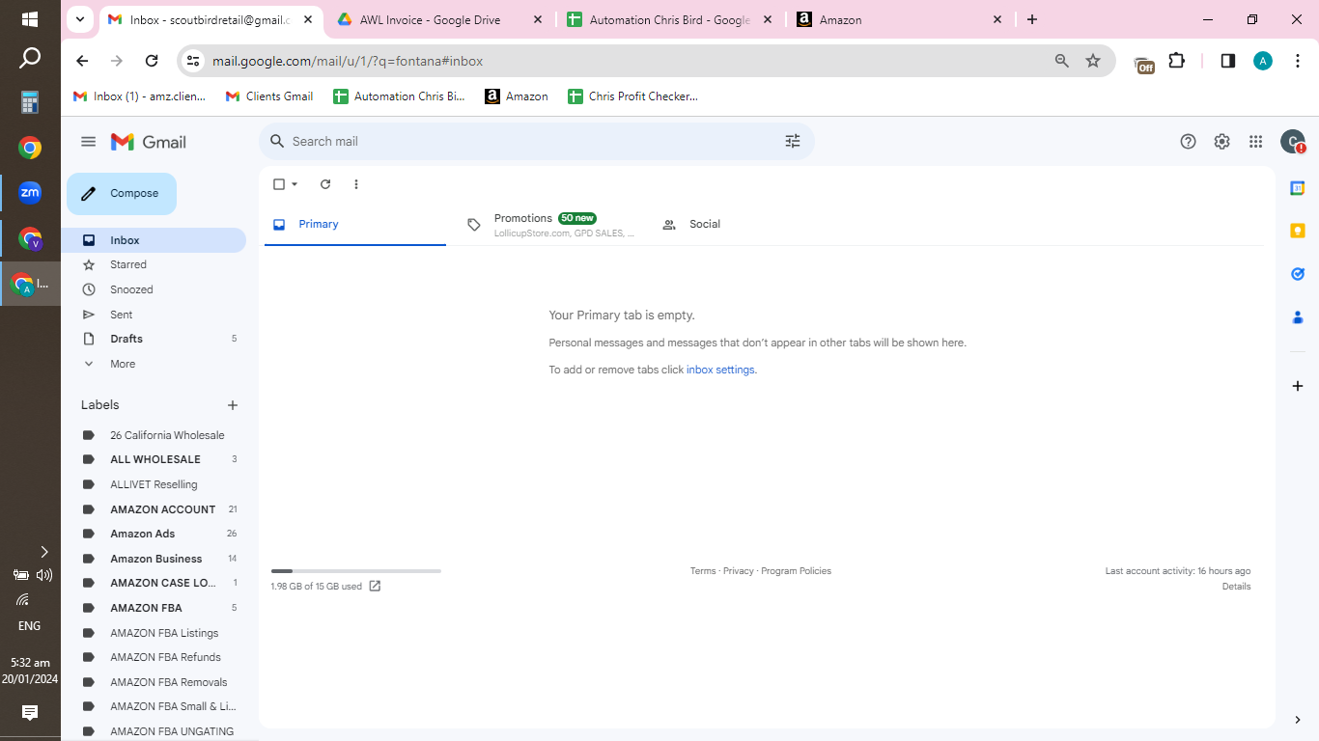
Task: Open the Google apps grid
Action: point(1255,142)
